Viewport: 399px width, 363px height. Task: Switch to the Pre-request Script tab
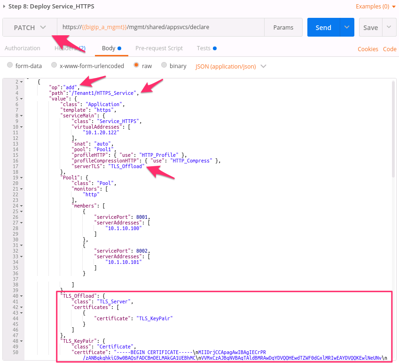[x=159, y=48]
